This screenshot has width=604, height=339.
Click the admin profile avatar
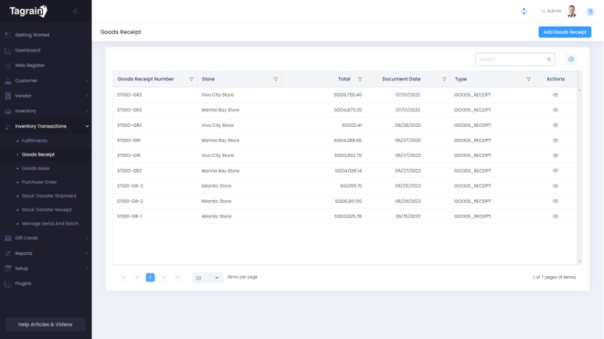[571, 11]
